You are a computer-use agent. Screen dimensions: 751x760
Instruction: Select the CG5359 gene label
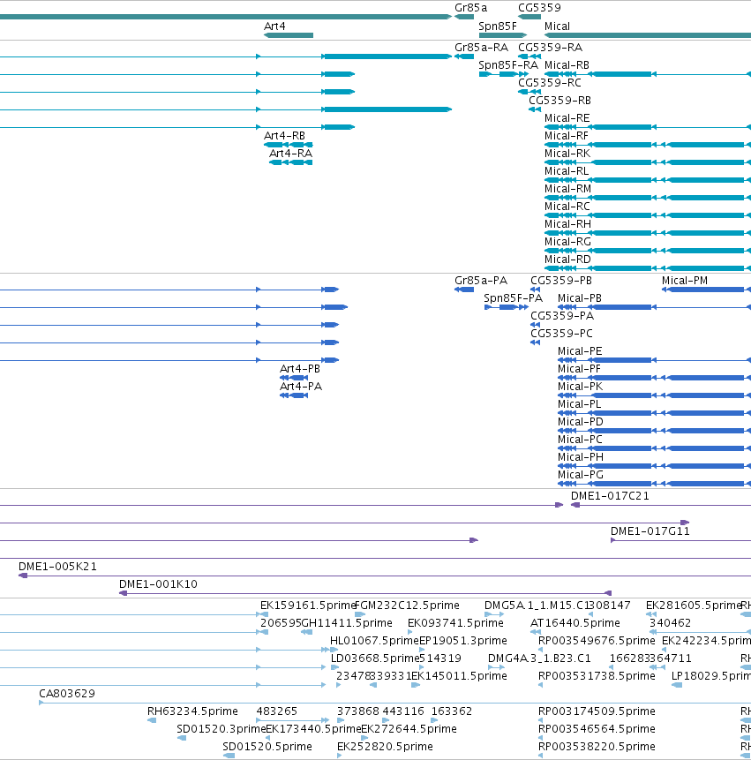(539, 8)
